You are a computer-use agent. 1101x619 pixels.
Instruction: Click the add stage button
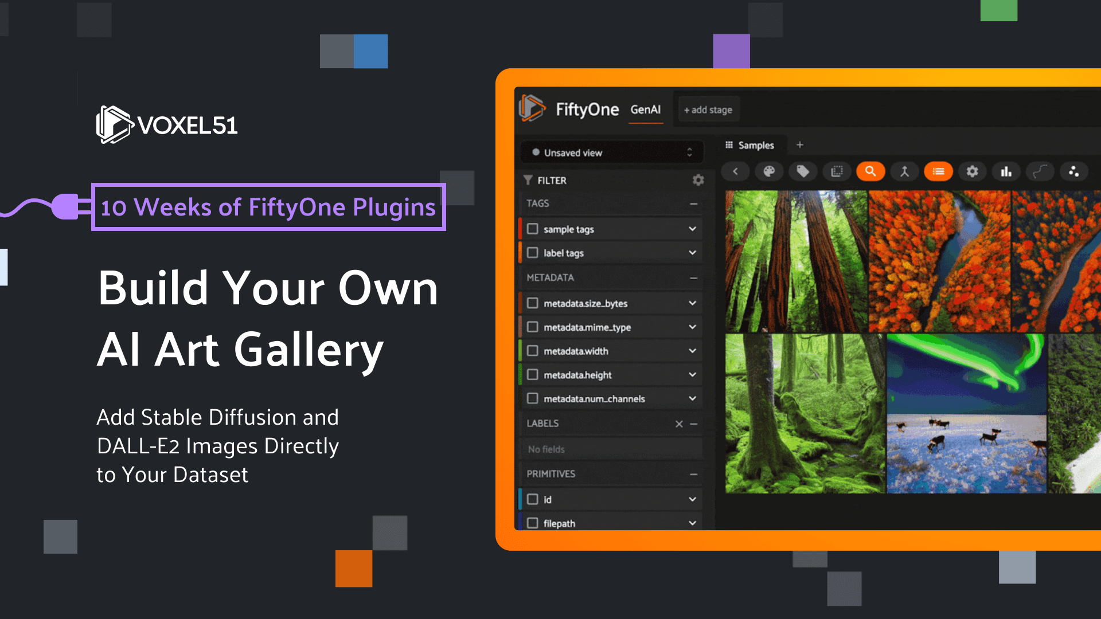[x=708, y=109]
